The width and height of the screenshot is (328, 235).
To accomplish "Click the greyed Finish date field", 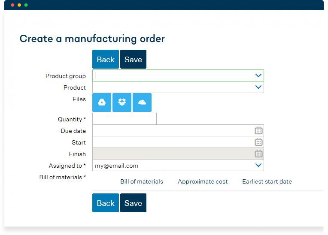I will pos(178,154).
